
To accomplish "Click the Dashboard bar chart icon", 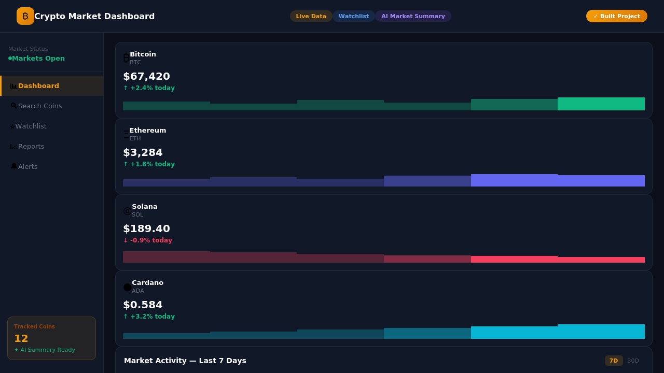I will click(13, 86).
